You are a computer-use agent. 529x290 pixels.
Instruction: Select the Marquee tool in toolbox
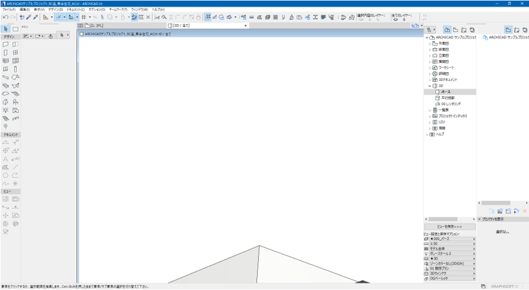coord(15,29)
